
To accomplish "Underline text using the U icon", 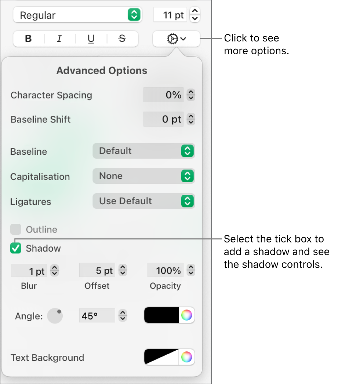I will (90, 39).
